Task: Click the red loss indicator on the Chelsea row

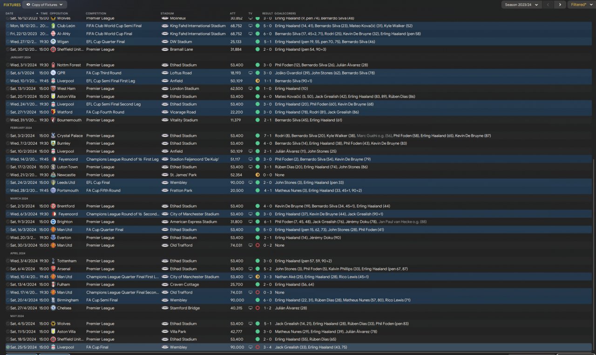Action: [x=257, y=308]
